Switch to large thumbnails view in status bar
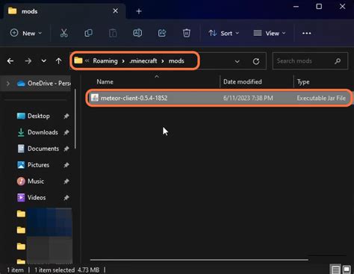 pyautogui.click(x=347, y=270)
